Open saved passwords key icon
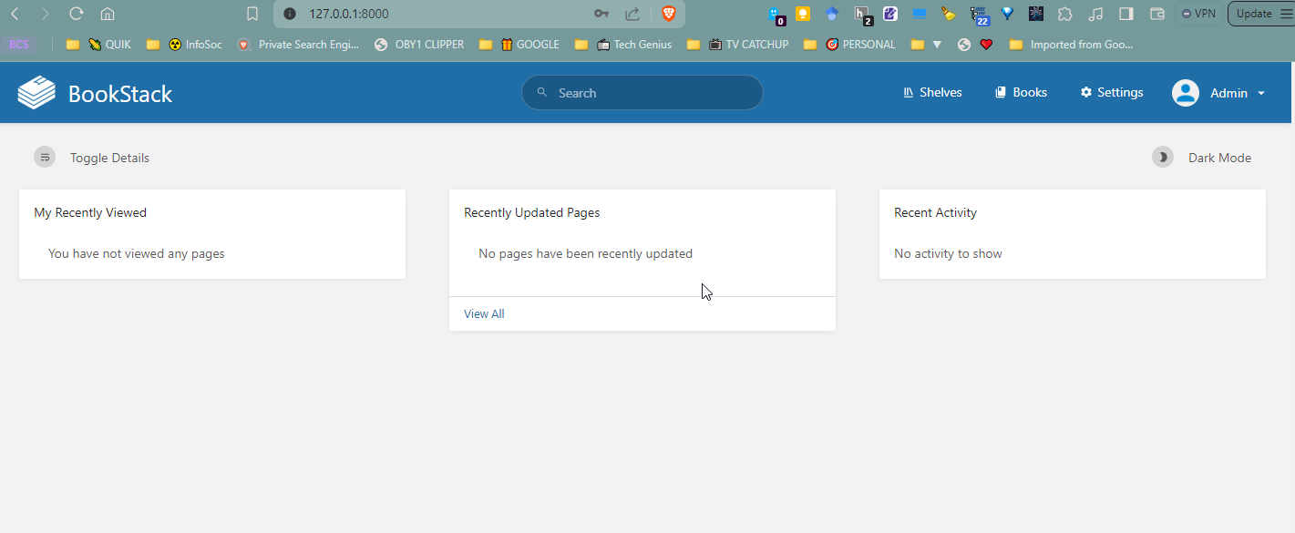The image size is (1295, 533). tap(601, 14)
